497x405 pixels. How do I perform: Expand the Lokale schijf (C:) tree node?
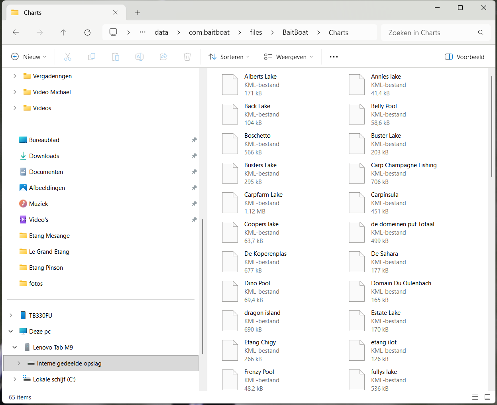coord(15,379)
